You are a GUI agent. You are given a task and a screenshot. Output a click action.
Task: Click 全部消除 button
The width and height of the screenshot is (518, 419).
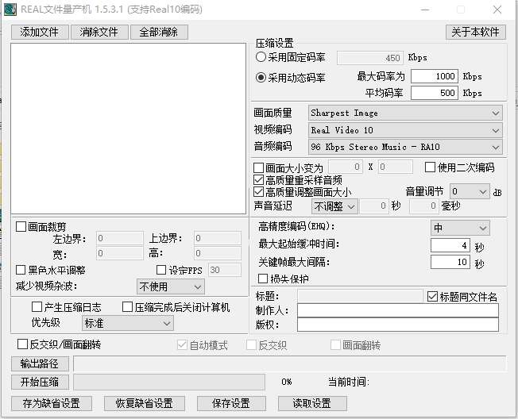tap(159, 32)
